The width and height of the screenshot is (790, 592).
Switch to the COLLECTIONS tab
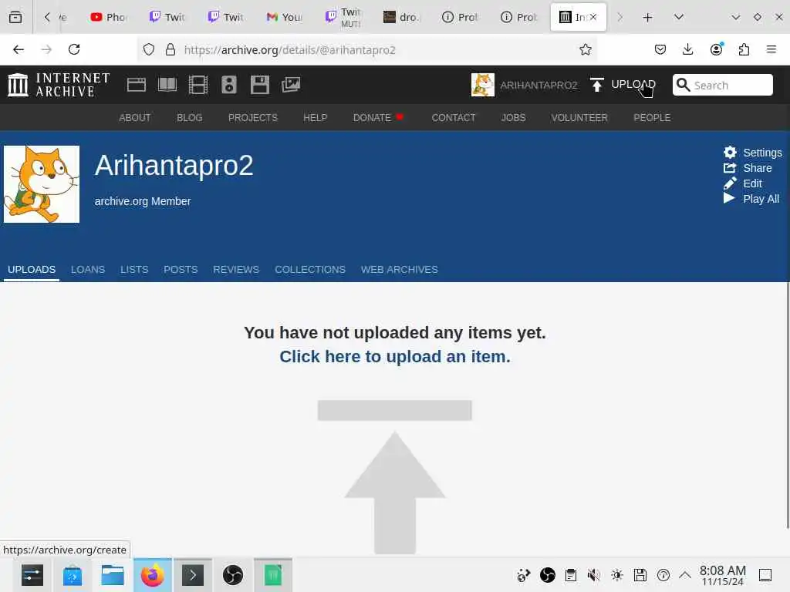pos(310,270)
